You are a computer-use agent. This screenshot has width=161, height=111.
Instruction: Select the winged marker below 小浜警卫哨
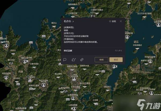pos(73,17)
